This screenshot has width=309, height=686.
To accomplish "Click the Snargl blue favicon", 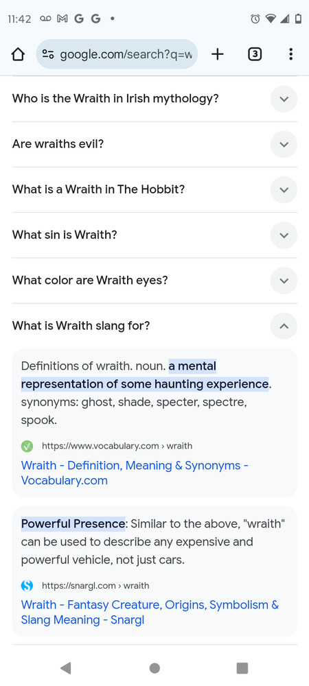I will [x=27, y=585].
